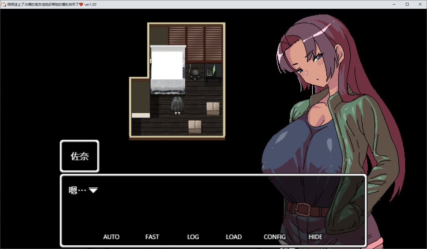
Task: Click the red-haired character portrait's face
Action: (311, 67)
